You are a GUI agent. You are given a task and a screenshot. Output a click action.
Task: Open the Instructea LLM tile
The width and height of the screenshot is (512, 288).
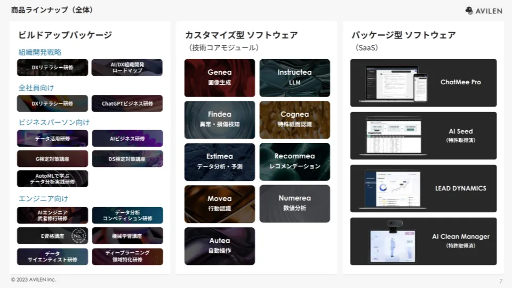[x=294, y=78]
